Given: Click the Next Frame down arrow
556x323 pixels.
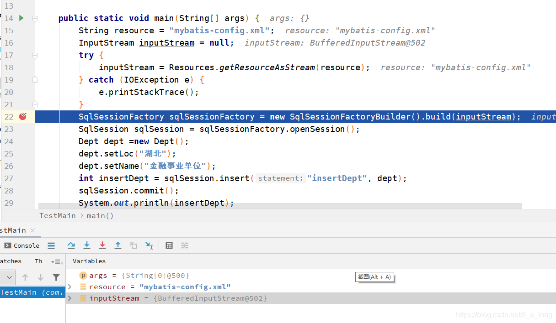Looking at the screenshot, I should (41, 277).
